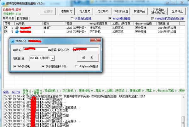Open 其他产品 button

[x=139, y=11]
